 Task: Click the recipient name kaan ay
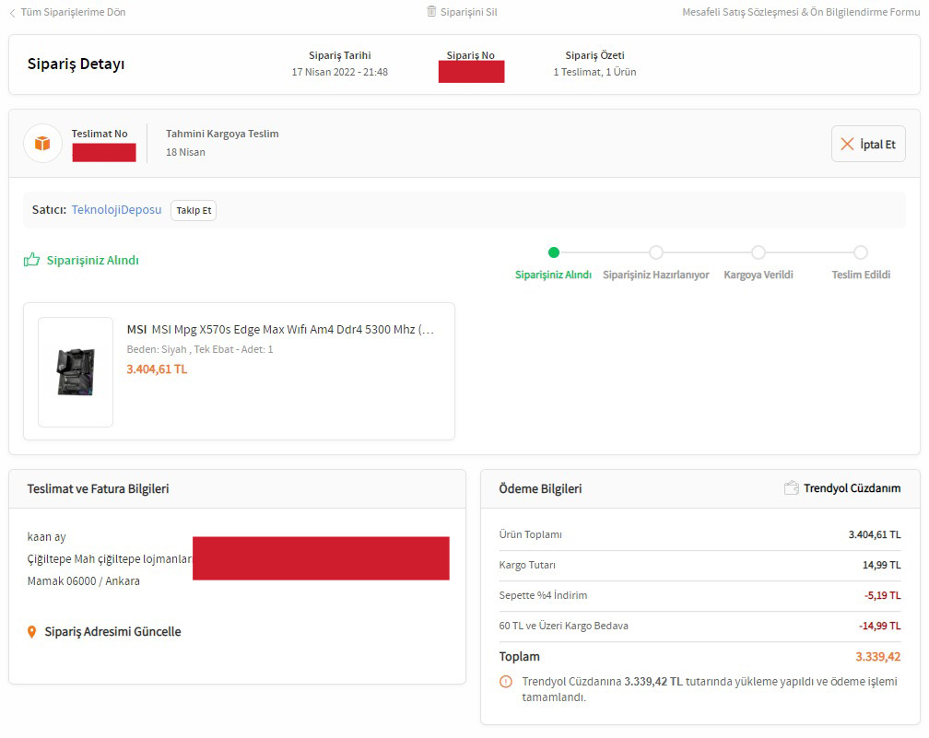tap(46, 537)
